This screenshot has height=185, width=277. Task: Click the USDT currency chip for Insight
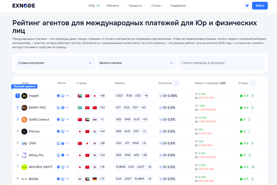pyautogui.click(x=120, y=96)
